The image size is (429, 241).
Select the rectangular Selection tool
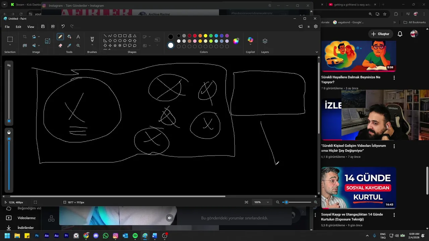10,39
